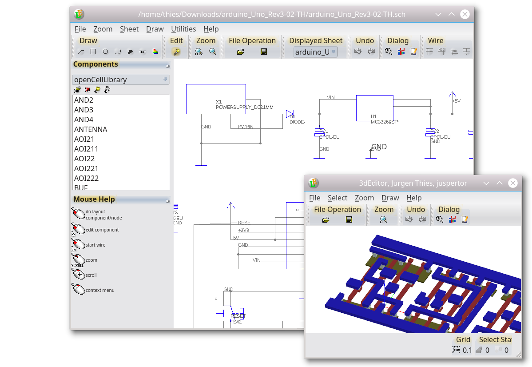
Task: Open the layout view icon in schematic Dialog toolbar
Action: click(401, 52)
